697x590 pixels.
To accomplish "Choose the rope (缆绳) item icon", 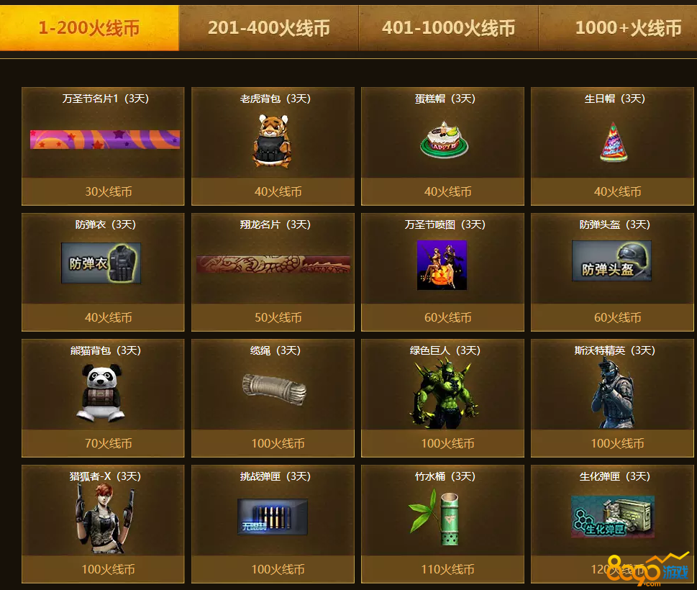I will [275, 390].
